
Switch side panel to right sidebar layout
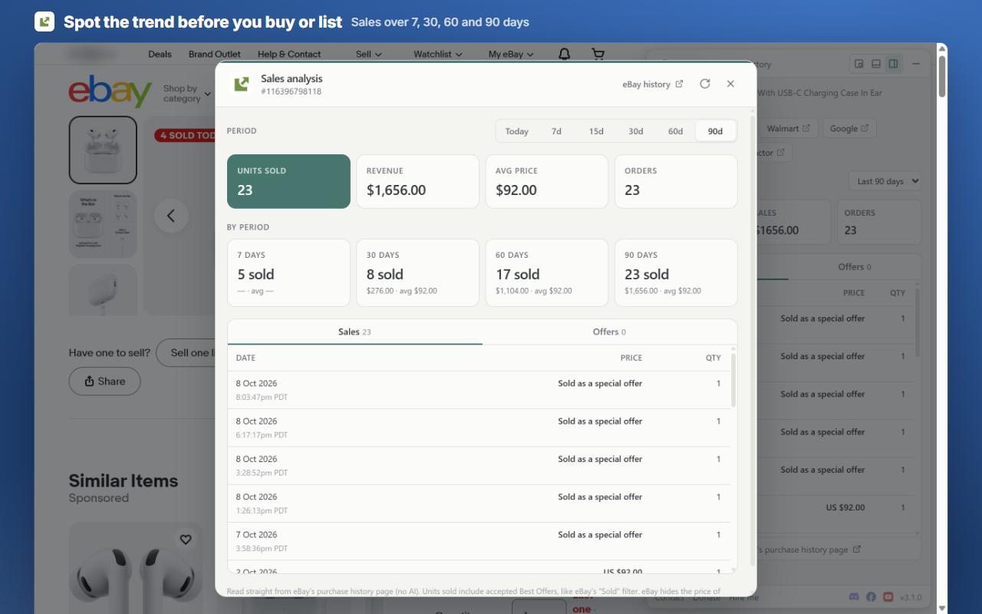coord(893,64)
